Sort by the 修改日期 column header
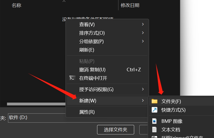 pos(130,5)
